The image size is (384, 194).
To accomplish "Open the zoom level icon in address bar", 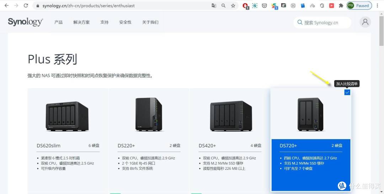I will click(223, 6).
